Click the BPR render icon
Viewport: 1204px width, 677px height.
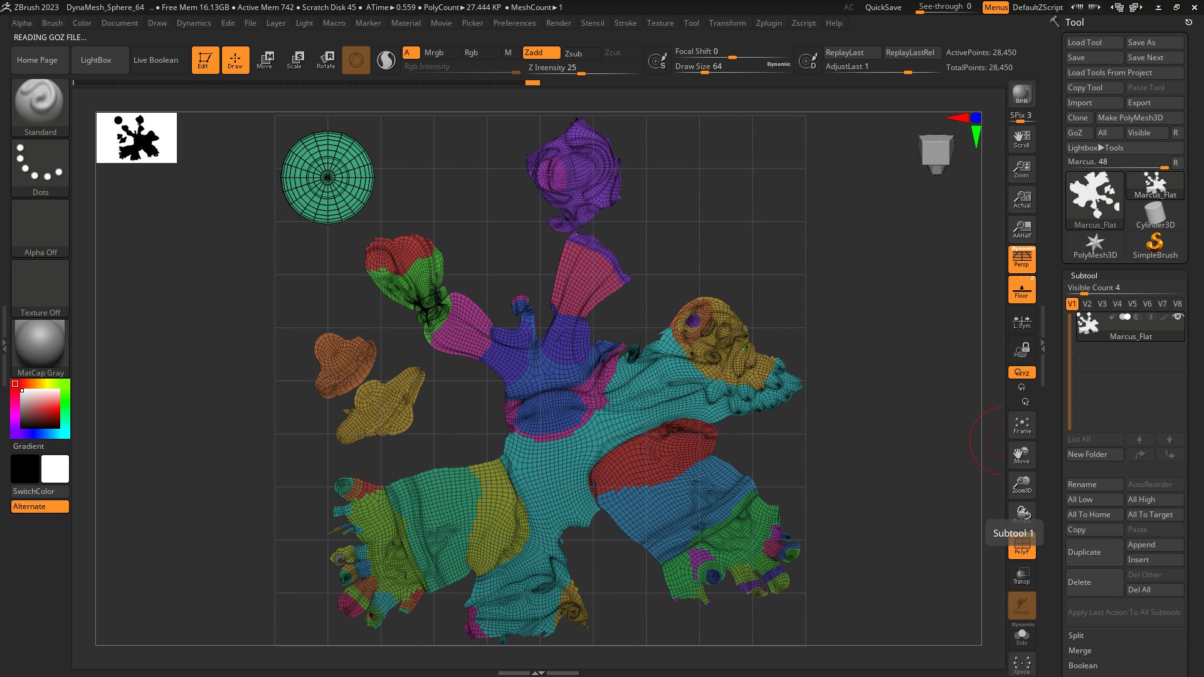[x=1022, y=95]
